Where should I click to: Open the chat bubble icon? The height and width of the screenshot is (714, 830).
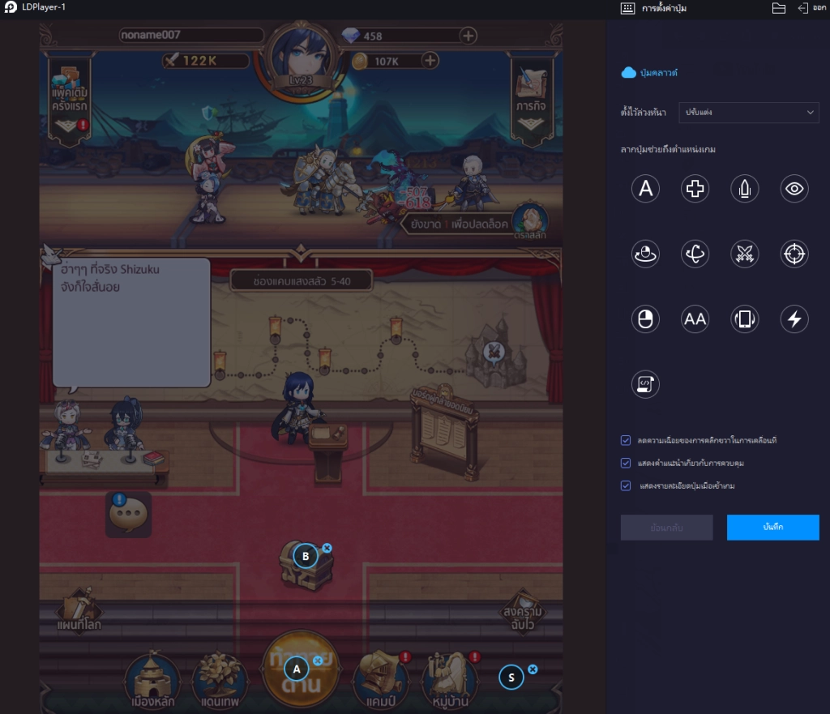[128, 515]
